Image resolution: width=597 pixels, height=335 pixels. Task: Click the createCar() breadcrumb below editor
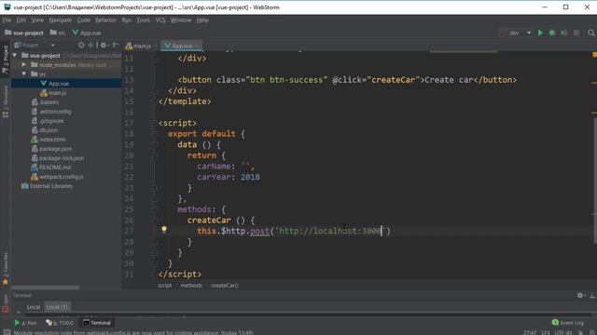[x=225, y=286]
